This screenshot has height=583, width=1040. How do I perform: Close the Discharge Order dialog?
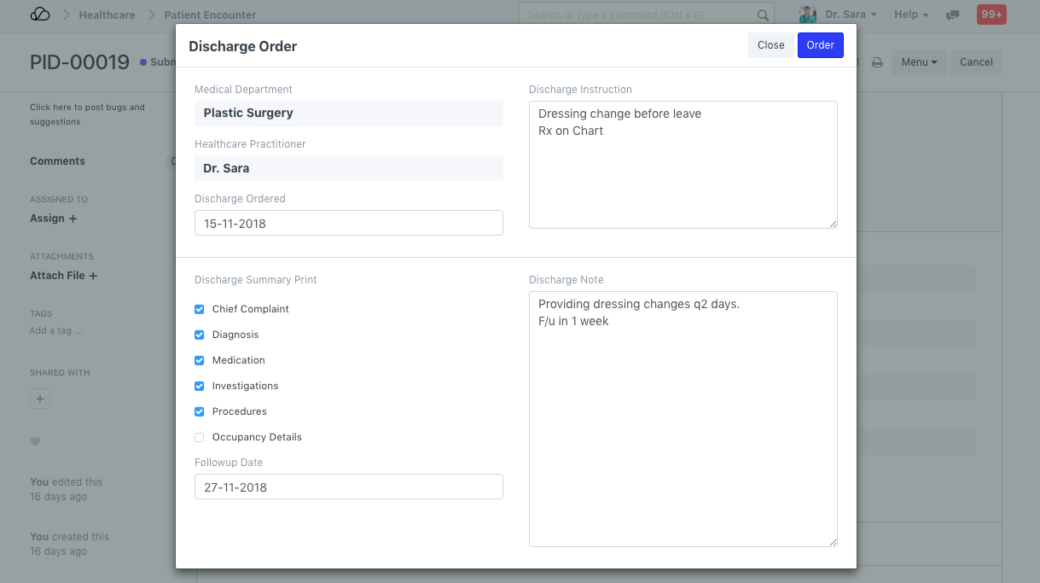770,45
